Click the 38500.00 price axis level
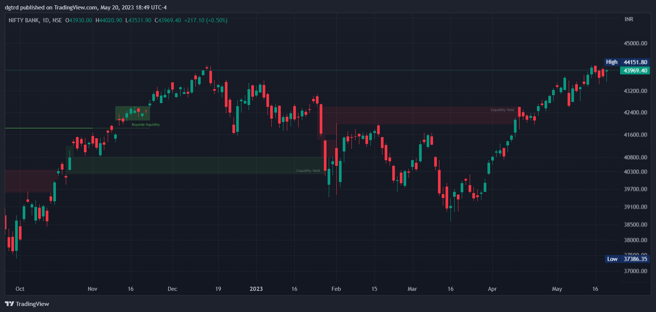Viewport: 656px width, 312px height. coord(635,225)
